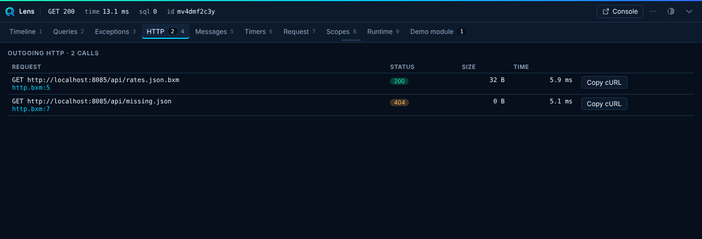Viewport: 702px width, 239px height.
Task: Click the 32 B size value
Action: 497,80
